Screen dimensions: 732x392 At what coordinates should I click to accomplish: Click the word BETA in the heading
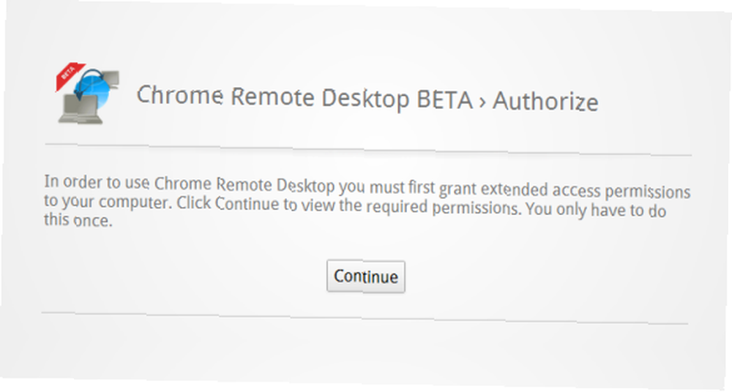coord(444,100)
